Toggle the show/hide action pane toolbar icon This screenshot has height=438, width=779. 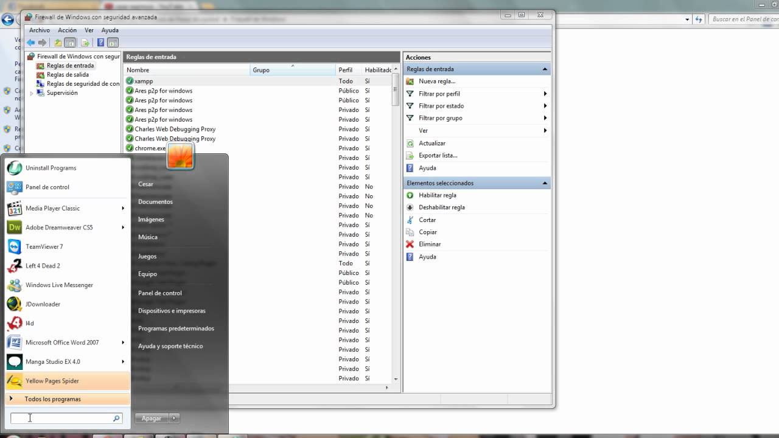pos(113,43)
